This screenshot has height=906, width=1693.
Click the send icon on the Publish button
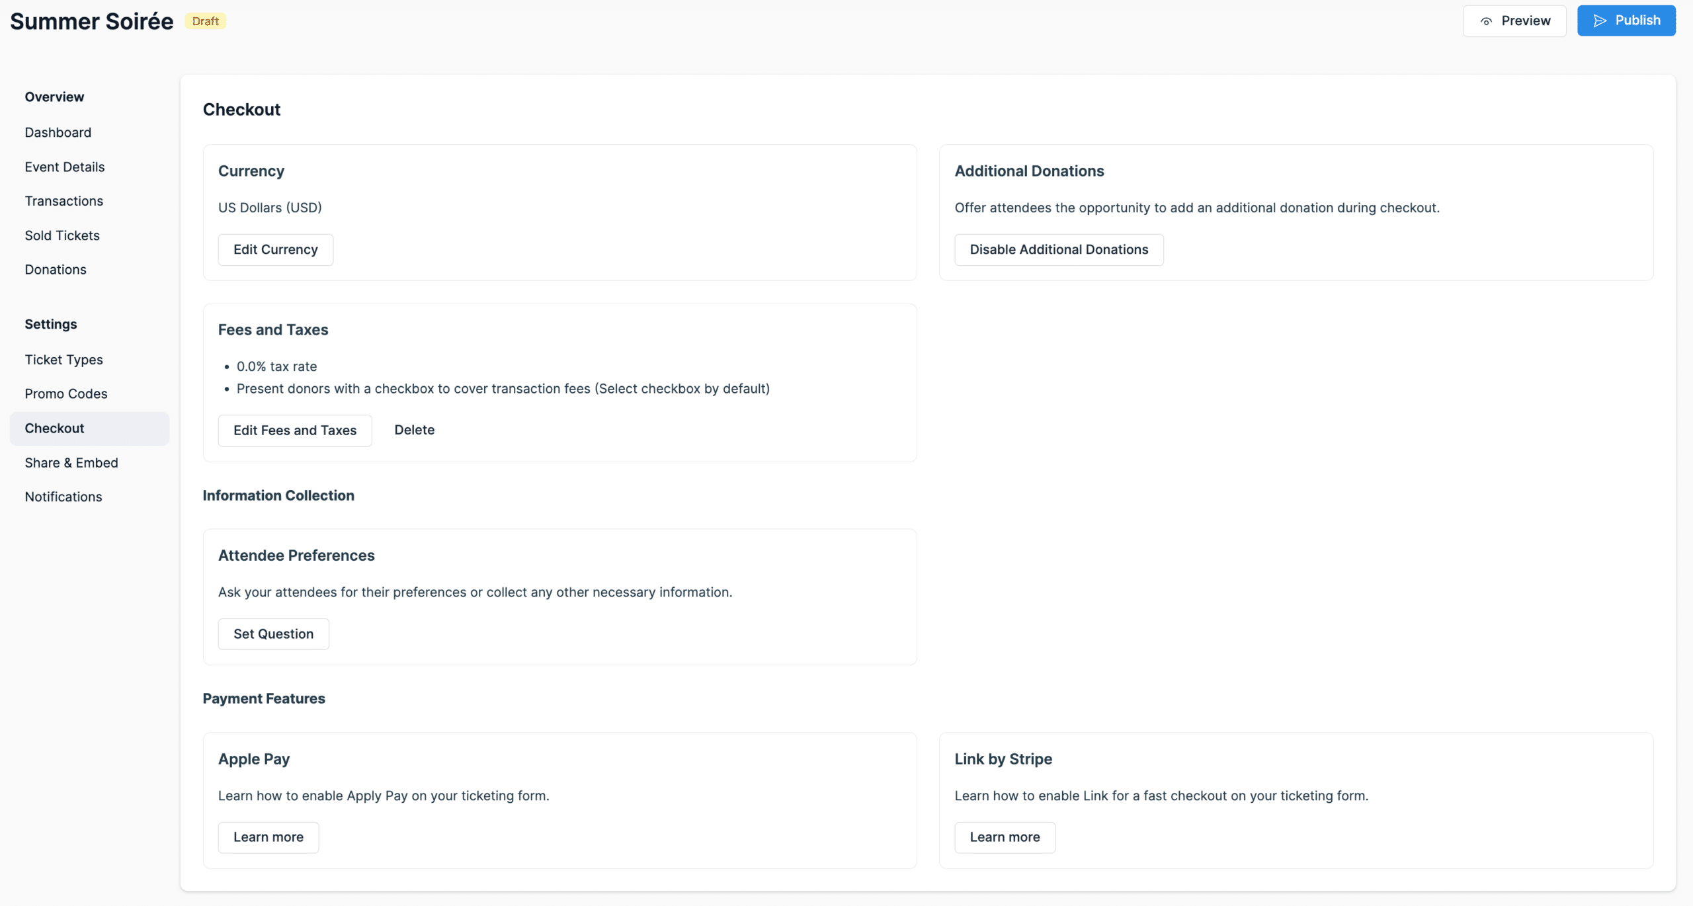click(x=1600, y=21)
